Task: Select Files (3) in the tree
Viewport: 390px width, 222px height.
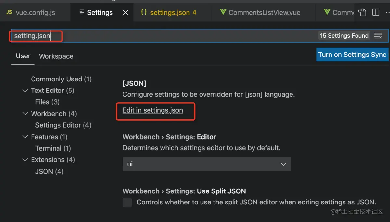Action: 47,102
